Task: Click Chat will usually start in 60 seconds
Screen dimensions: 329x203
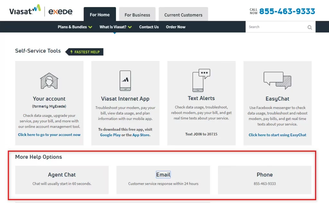Action: 62,184
